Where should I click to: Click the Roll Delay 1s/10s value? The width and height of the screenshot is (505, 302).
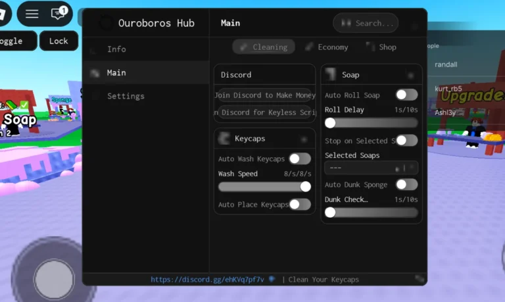(406, 110)
